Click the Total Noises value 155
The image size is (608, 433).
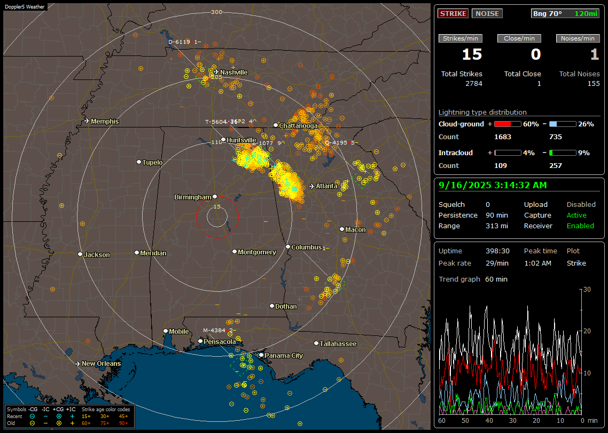point(593,84)
